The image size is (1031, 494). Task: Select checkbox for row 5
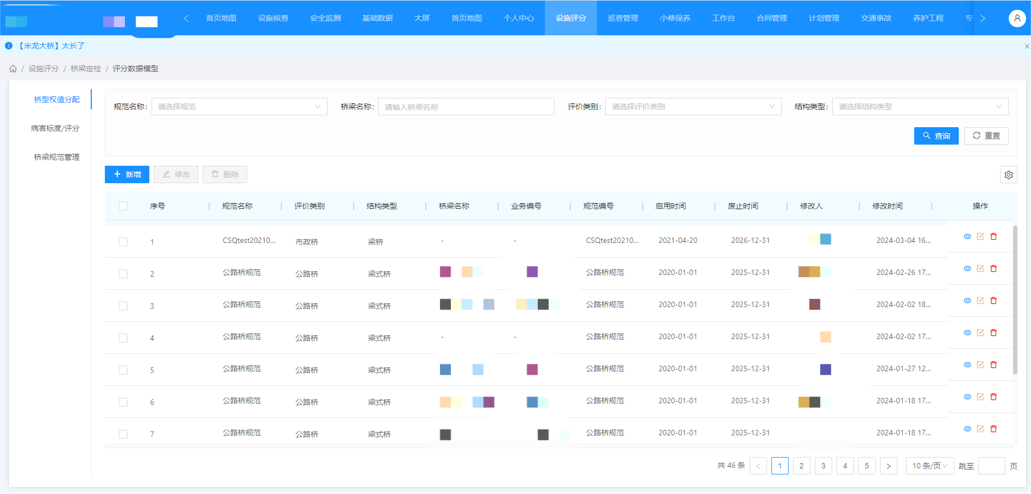[123, 370]
